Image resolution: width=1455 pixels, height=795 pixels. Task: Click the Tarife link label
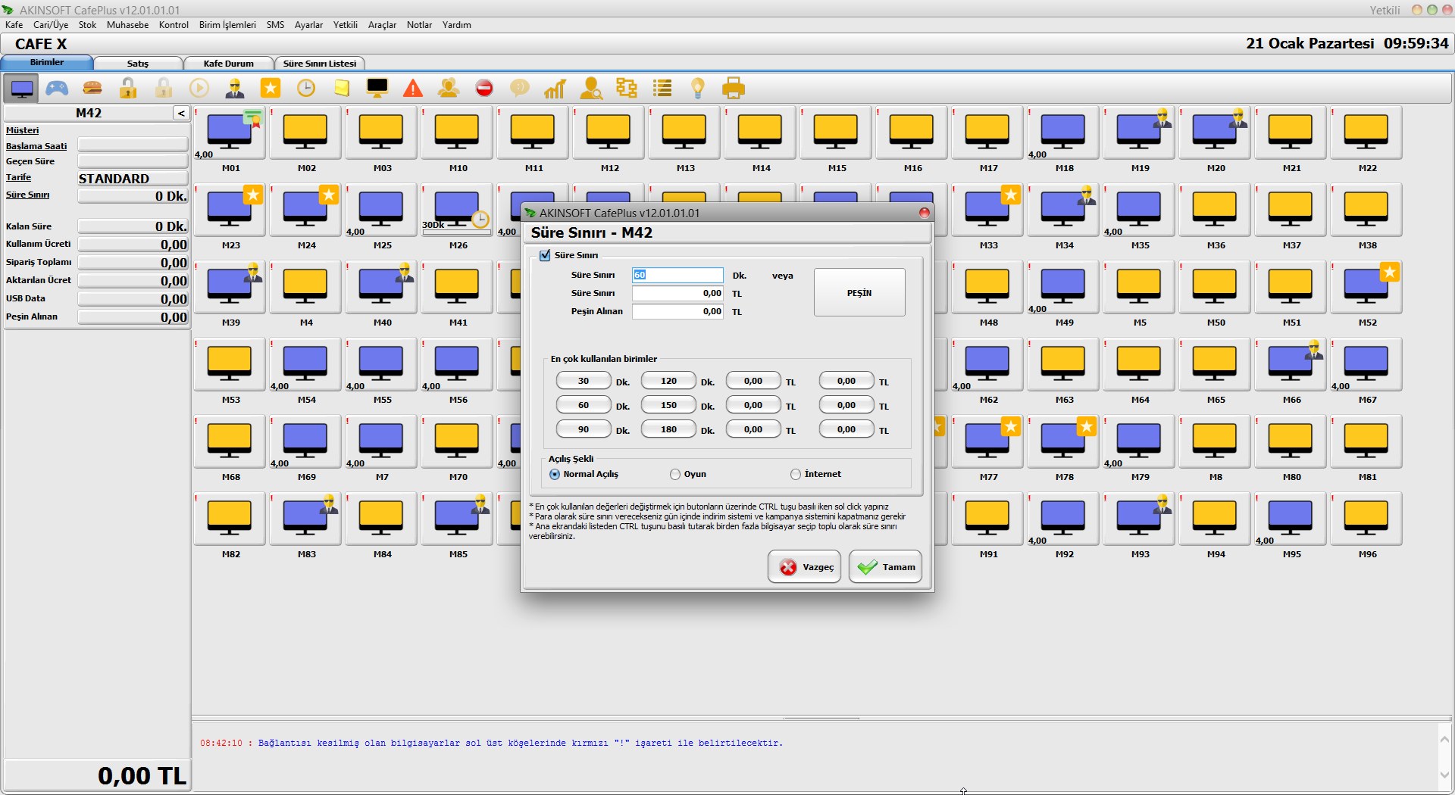pos(18,177)
